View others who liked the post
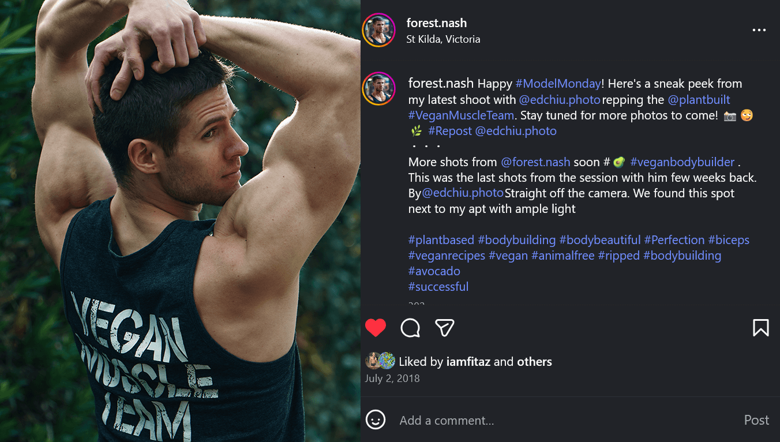The height and width of the screenshot is (442, 780). click(x=534, y=362)
